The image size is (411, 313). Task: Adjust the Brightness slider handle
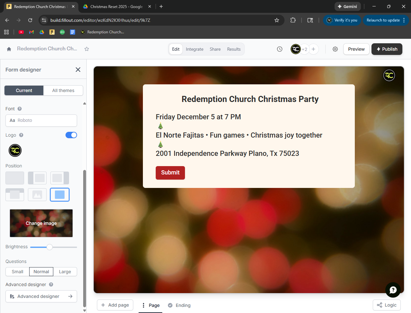tap(49, 247)
